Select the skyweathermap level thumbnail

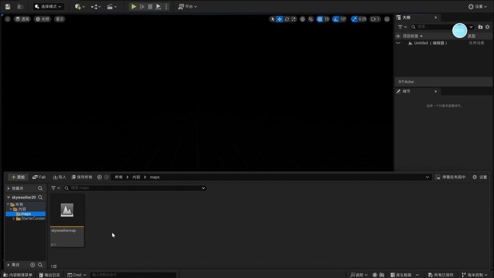point(67,221)
